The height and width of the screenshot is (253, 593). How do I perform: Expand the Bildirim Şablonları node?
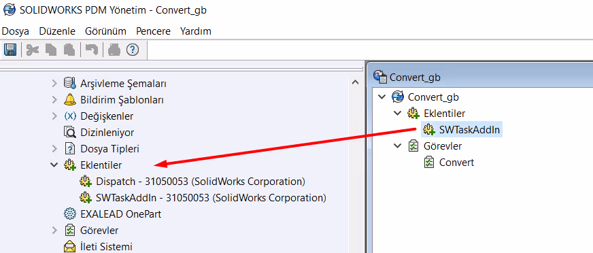click(54, 100)
